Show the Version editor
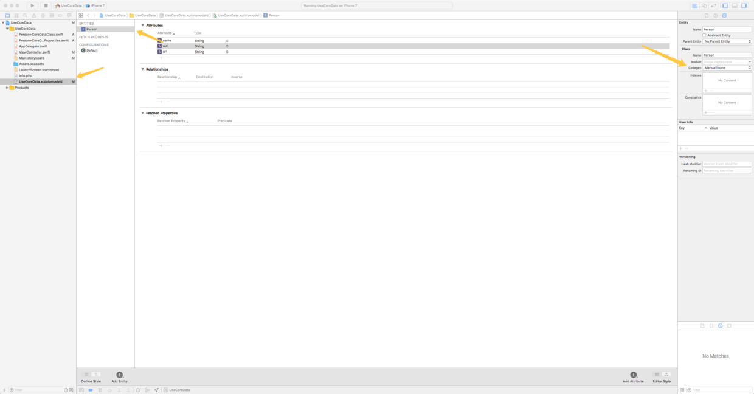Screen dimensions: 754x394 [x=714, y=5]
